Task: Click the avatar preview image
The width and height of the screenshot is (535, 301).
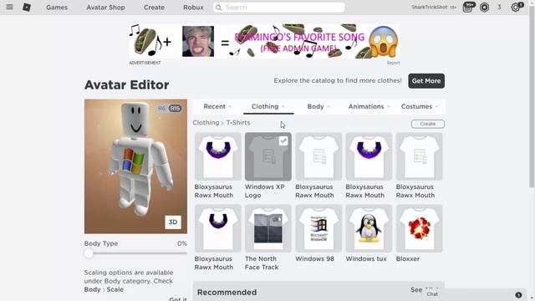Action: click(135, 166)
